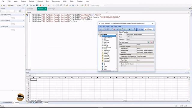Collapse the Local Functions section

point(23,21)
